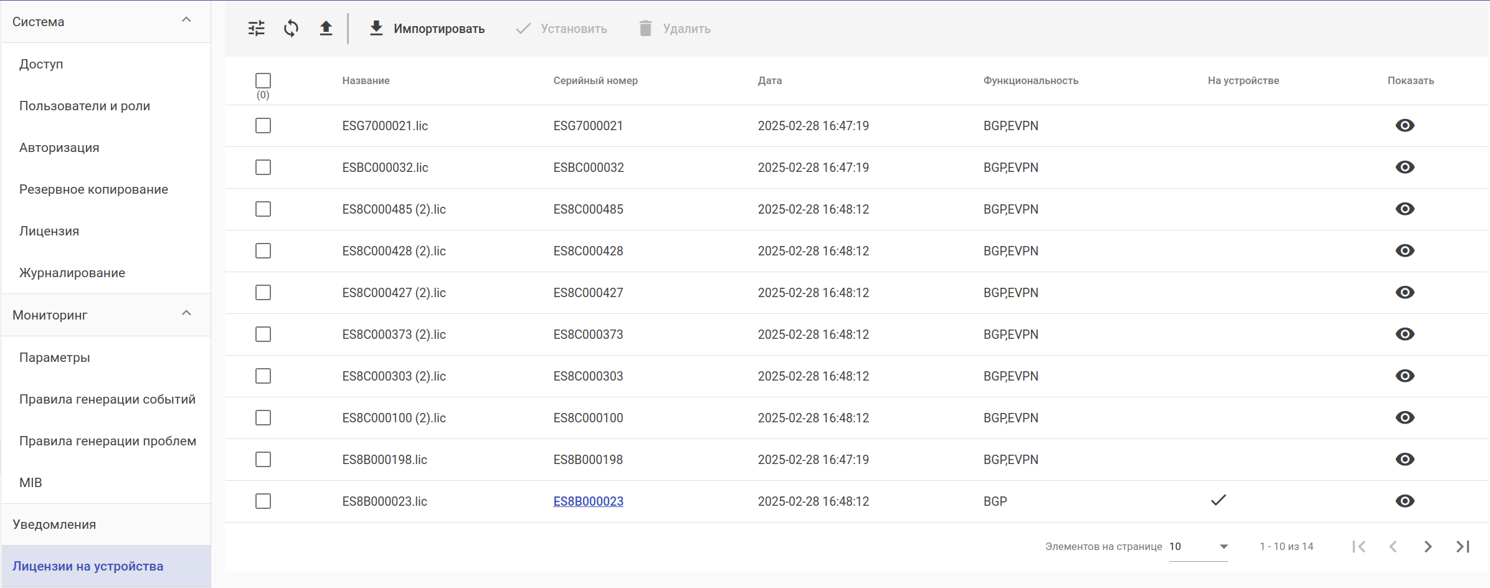Open the filter settings icon
1490x588 pixels.
pos(257,29)
